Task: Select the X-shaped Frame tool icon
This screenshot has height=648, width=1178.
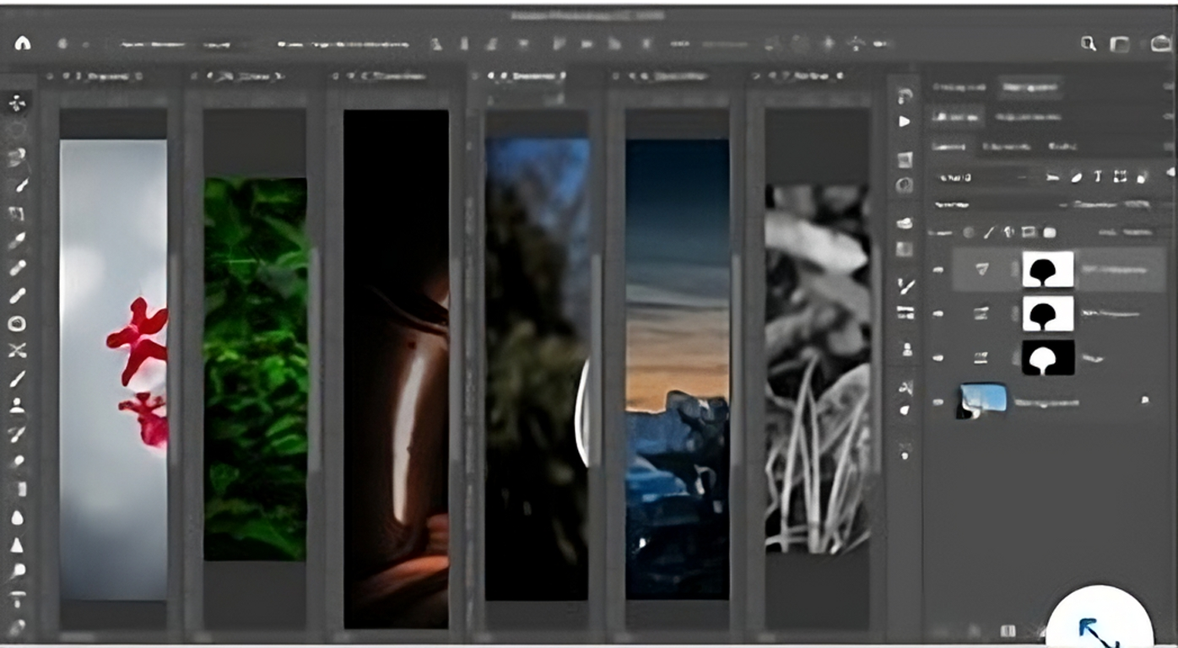Action: (18, 351)
